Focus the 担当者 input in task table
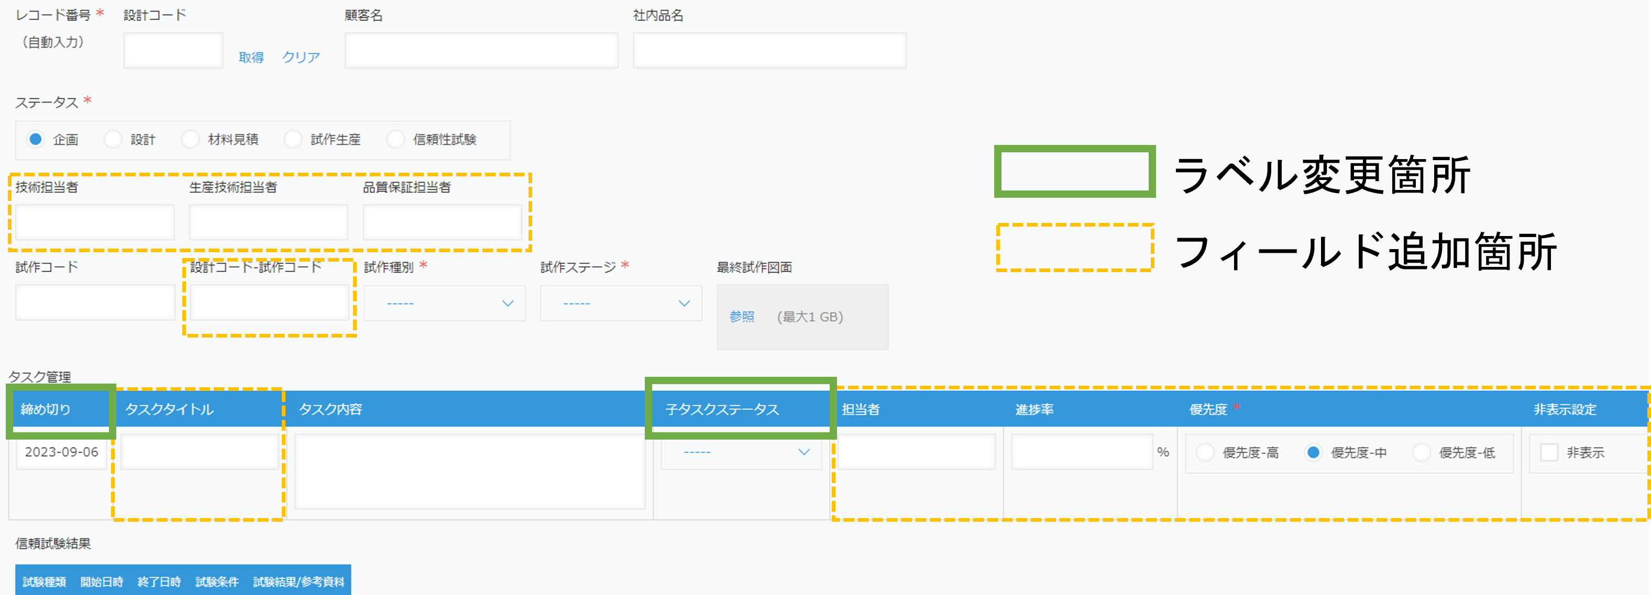Screen dimensions: 1651x595 [x=917, y=452]
